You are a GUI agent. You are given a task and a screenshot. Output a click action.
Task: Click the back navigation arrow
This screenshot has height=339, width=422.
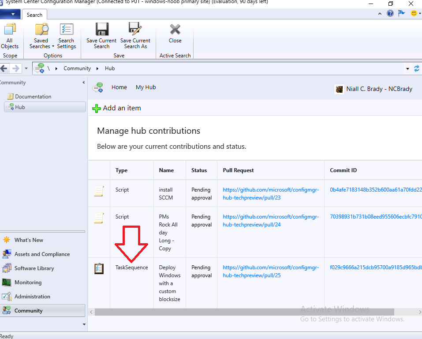pyautogui.click(x=4, y=68)
